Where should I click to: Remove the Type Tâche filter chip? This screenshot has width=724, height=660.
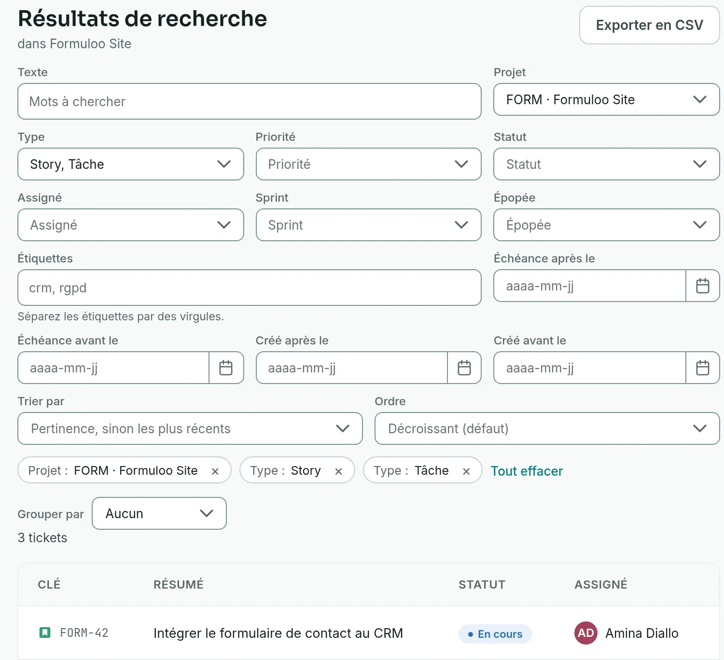click(x=466, y=471)
